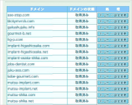Select the 取得済み status in the fifteenth row
Image resolution: width=132 pixels, height=105 pixels.
point(82,101)
